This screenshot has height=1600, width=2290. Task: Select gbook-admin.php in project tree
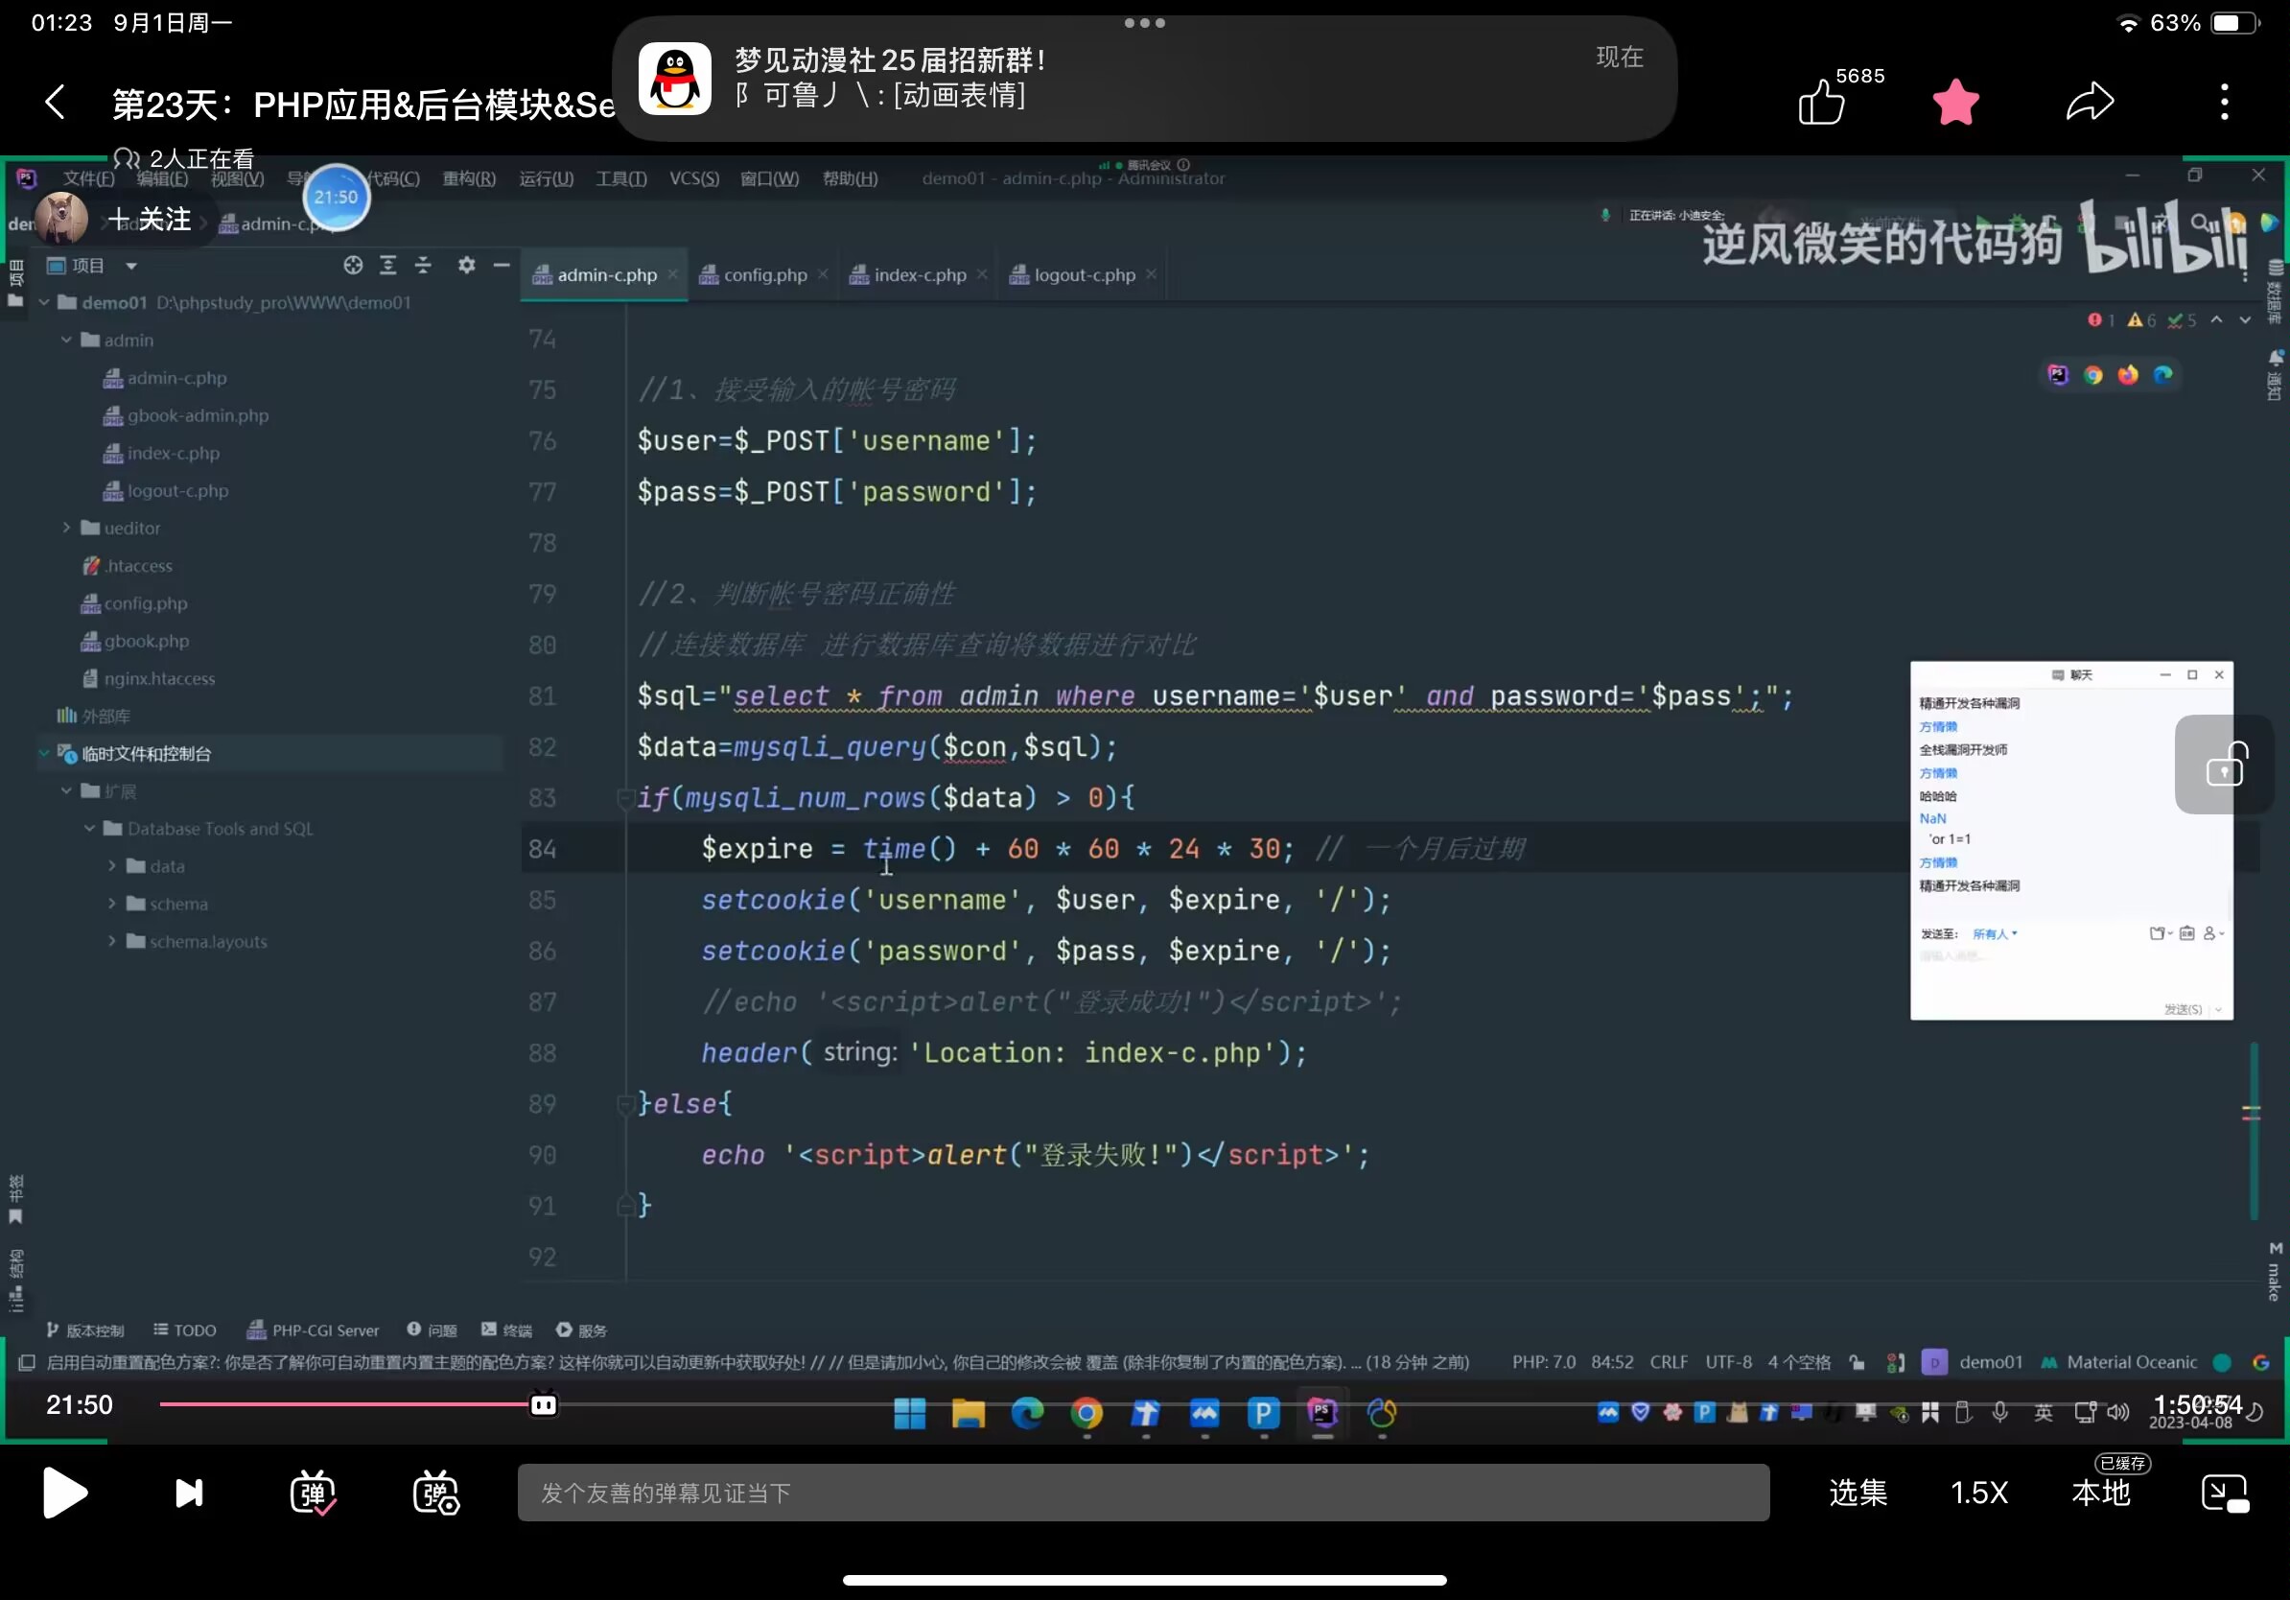pyautogui.click(x=185, y=415)
